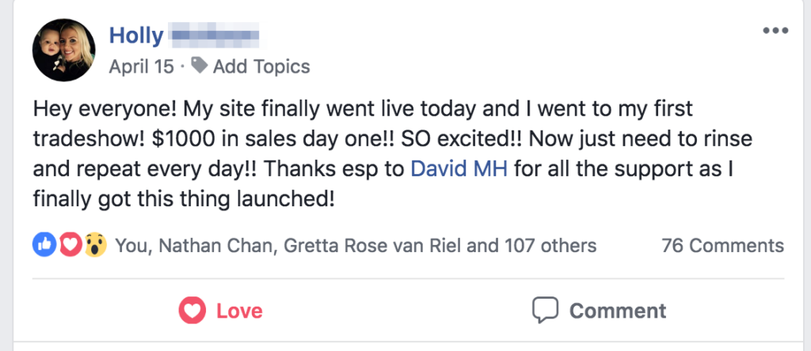Click the Love reaction label
Viewport: 811px width, 351px height.
pyautogui.click(x=239, y=311)
